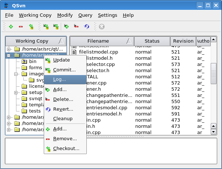This screenshot has width=222, height=169.
Task: Click the QSvn application icon in title bar
Action: click(x=6, y=5)
